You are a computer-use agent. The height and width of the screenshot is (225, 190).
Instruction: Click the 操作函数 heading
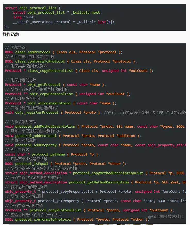point(11,34)
